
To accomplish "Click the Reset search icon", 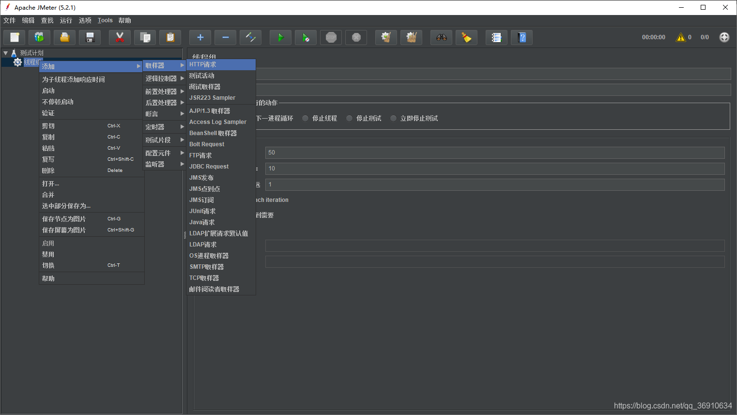I will (x=467, y=37).
